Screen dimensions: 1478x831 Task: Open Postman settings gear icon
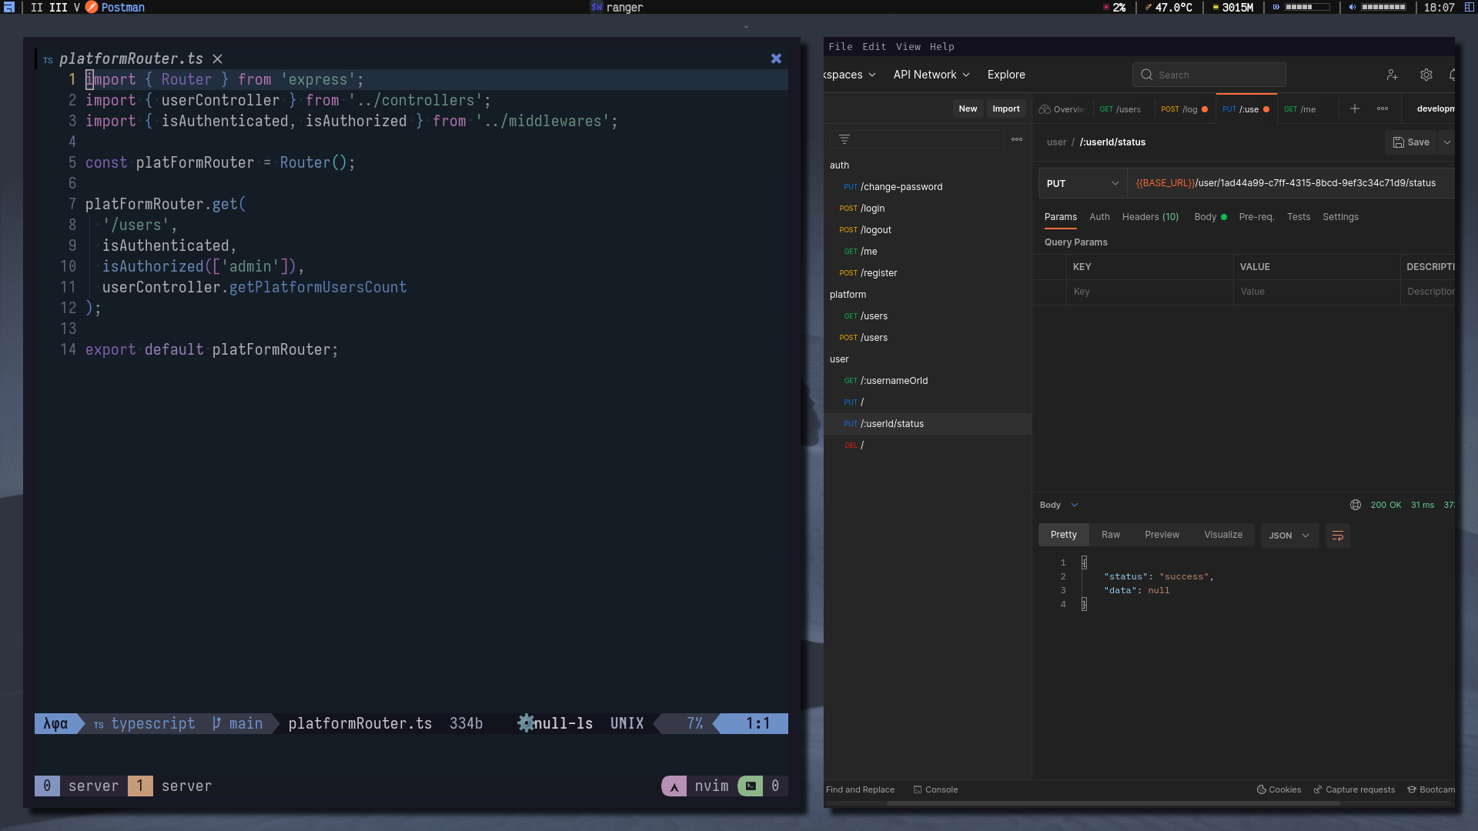[x=1426, y=75]
